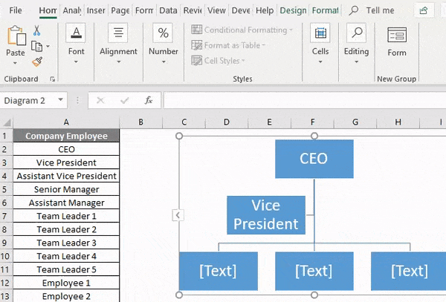Click the Tell me search box
Screen dimensions: 446x302
point(380,10)
